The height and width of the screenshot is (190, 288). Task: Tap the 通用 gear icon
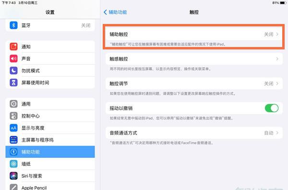pos(13,104)
